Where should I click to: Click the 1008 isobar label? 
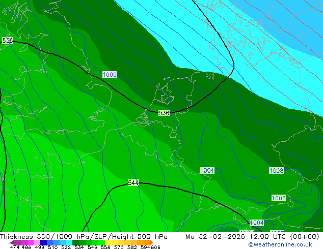click(x=276, y=170)
